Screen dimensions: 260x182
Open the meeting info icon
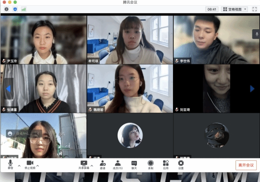(x=7, y=9)
